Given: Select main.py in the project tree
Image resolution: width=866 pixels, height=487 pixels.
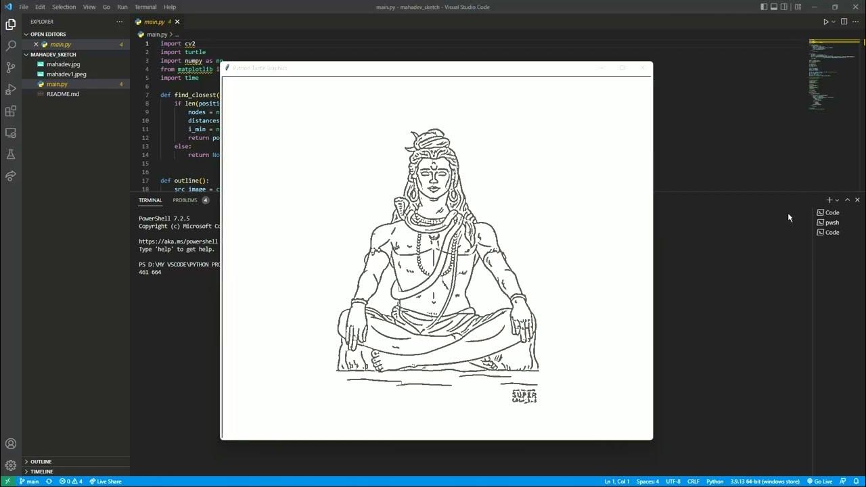Looking at the screenshot, I should tap(57, 85).
